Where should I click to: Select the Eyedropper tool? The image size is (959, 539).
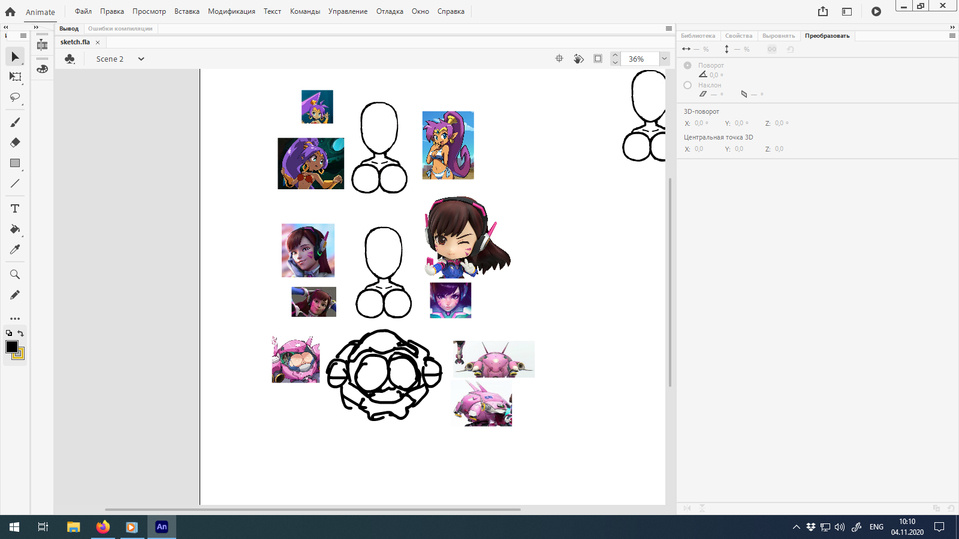[15, 249]
